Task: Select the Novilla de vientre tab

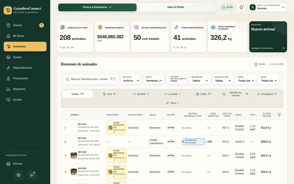Action: coord(235,94)
